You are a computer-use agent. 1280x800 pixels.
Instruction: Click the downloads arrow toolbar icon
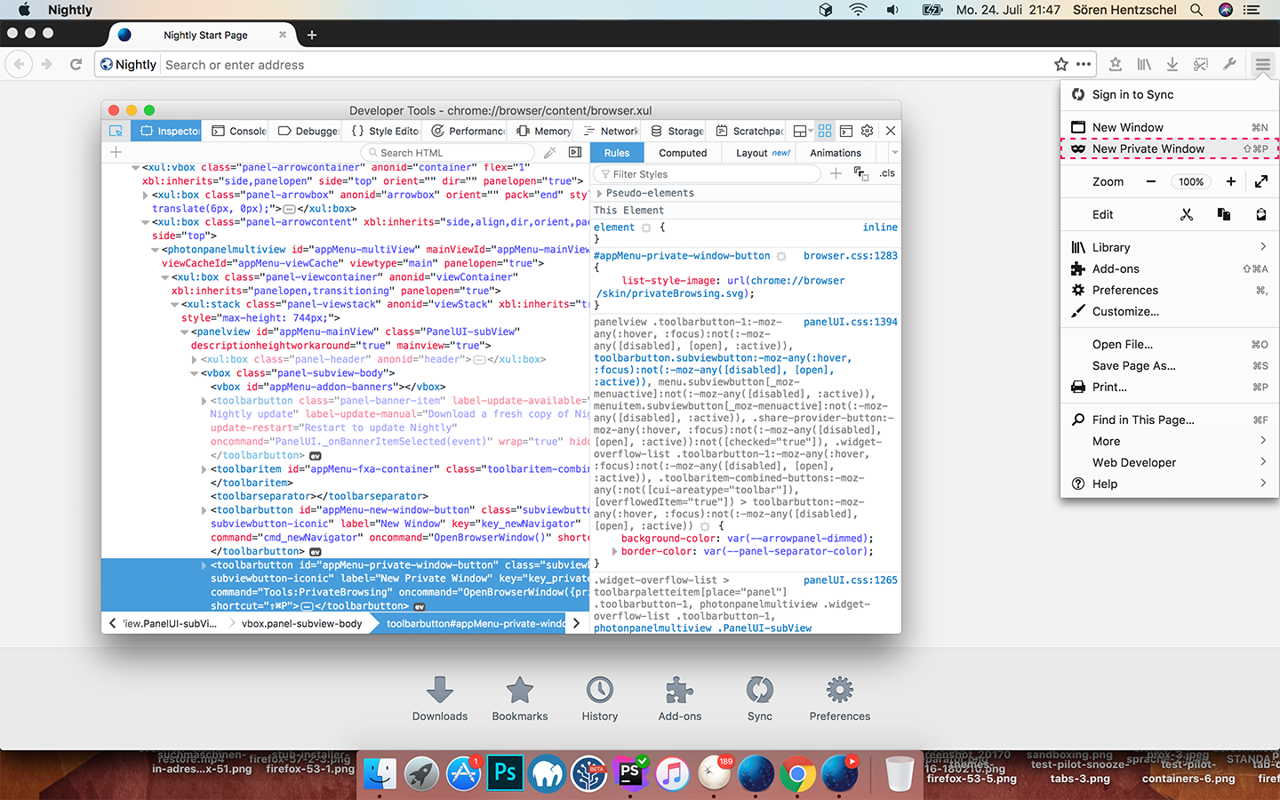point(1172,64)
